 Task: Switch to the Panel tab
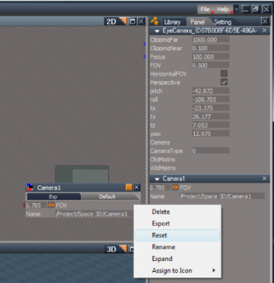[x=198, y=22]
